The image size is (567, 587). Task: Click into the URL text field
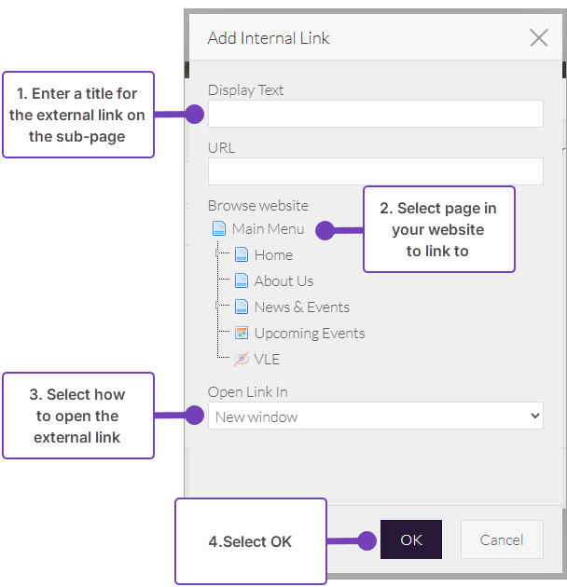(x=375, y=171)
